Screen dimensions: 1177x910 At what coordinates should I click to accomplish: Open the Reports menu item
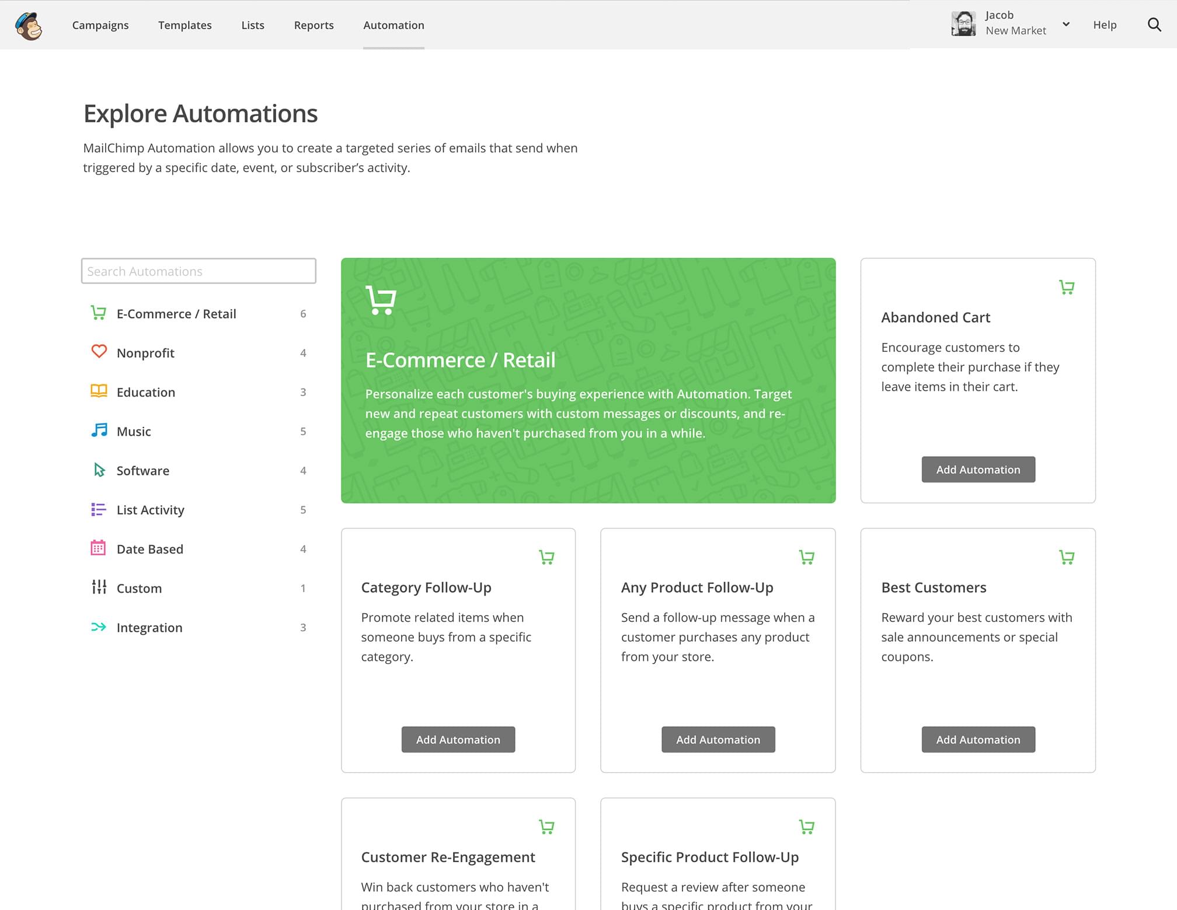click(315, 25)
